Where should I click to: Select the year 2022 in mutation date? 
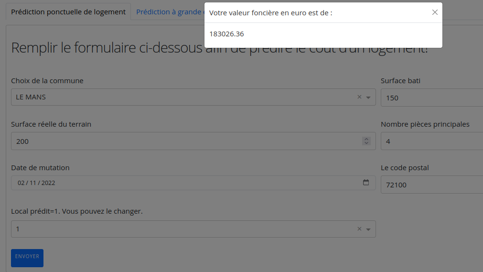click(48, 183)
